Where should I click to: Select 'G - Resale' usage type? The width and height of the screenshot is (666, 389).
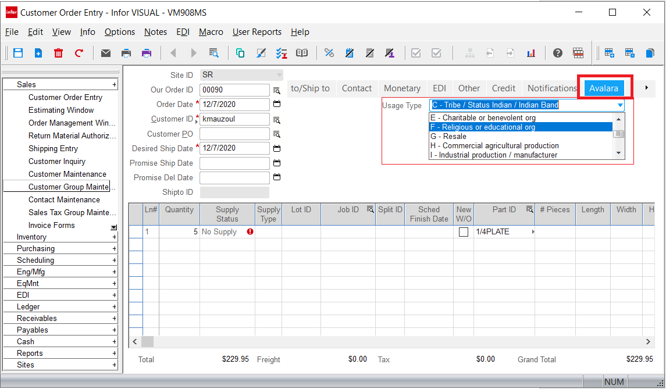tap(521, 136)
